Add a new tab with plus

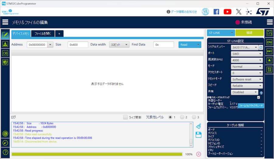pyautogui.click(x=59, y=33)
